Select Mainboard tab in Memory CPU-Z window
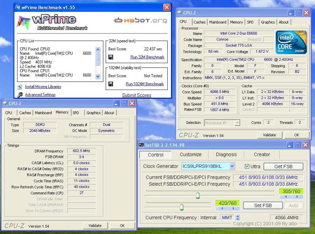The width and height of the screenshot is (315, 234). 43,113
